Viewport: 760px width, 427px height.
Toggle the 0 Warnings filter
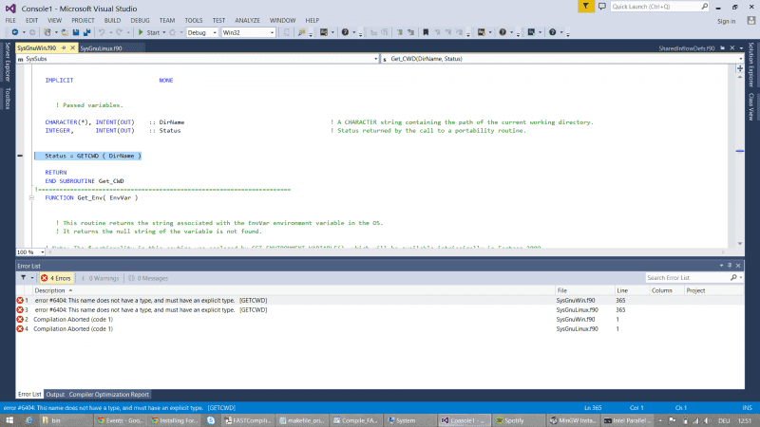pyautogui.click(x=103, y=278)
